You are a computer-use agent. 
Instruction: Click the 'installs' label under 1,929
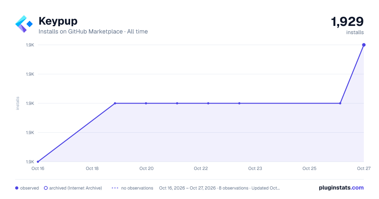pyautogui.click(x=355, y=33)
